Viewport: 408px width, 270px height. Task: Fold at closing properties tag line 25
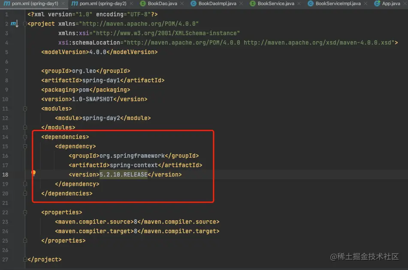click(25, 240)
